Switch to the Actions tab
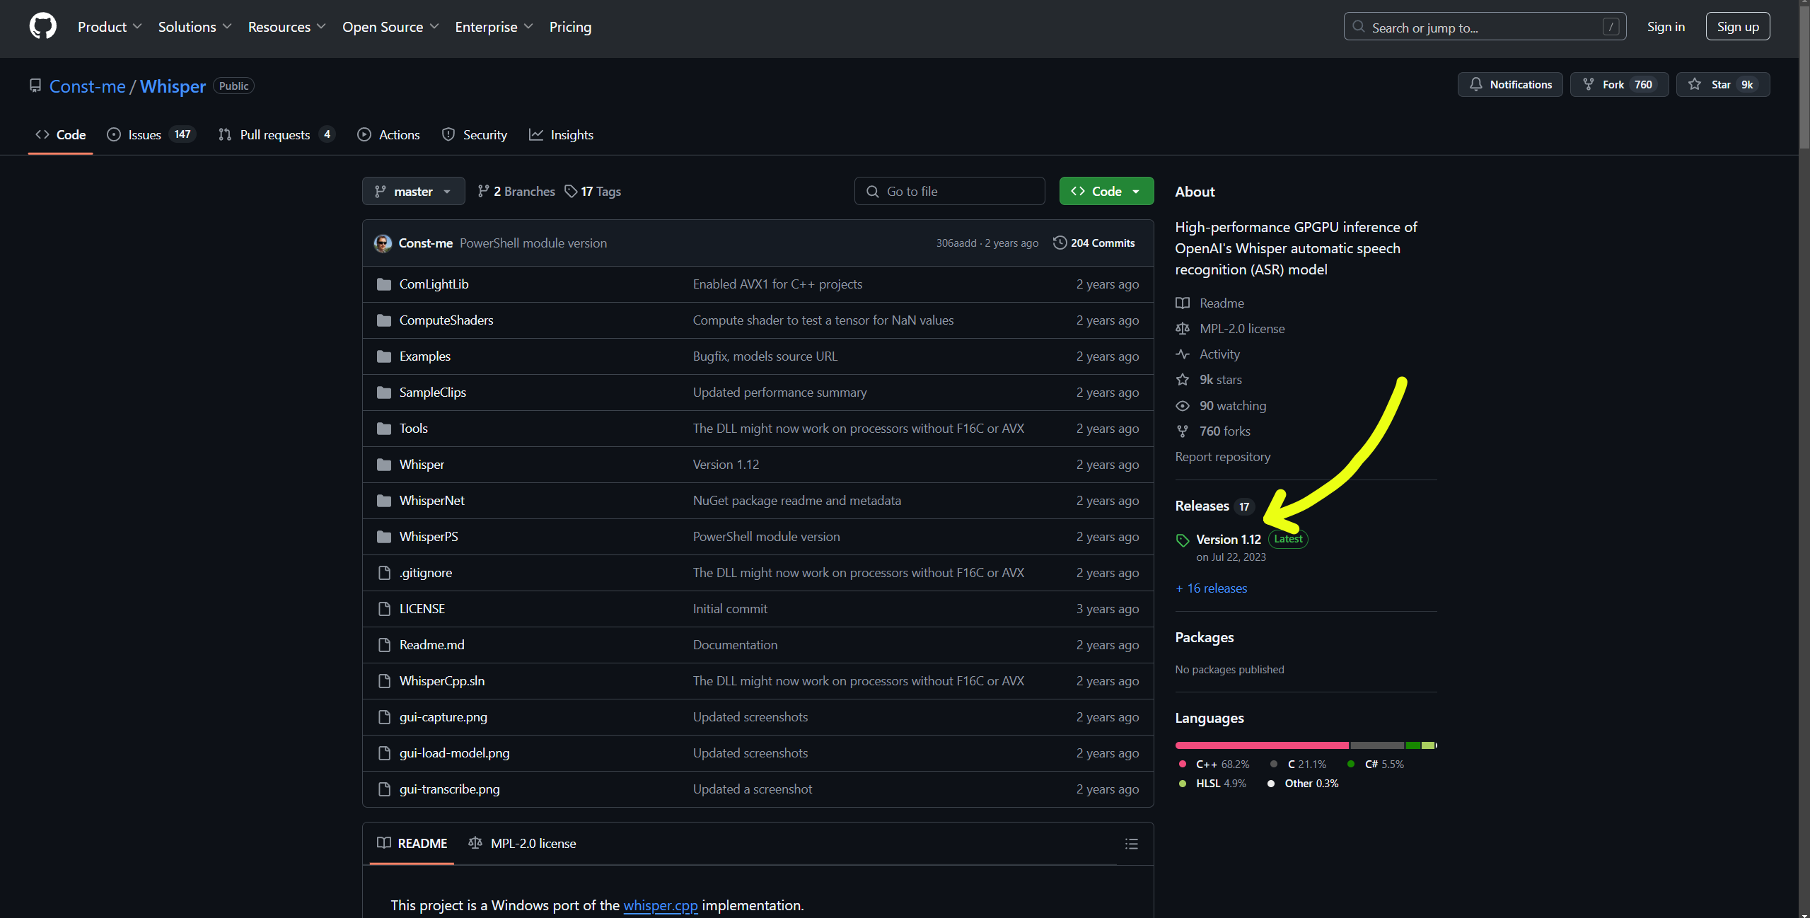1810x918 pixels. tap(388, 134)
